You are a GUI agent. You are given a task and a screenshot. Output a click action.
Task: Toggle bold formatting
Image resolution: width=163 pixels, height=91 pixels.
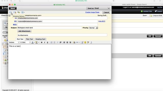click(x=42, y=42)
